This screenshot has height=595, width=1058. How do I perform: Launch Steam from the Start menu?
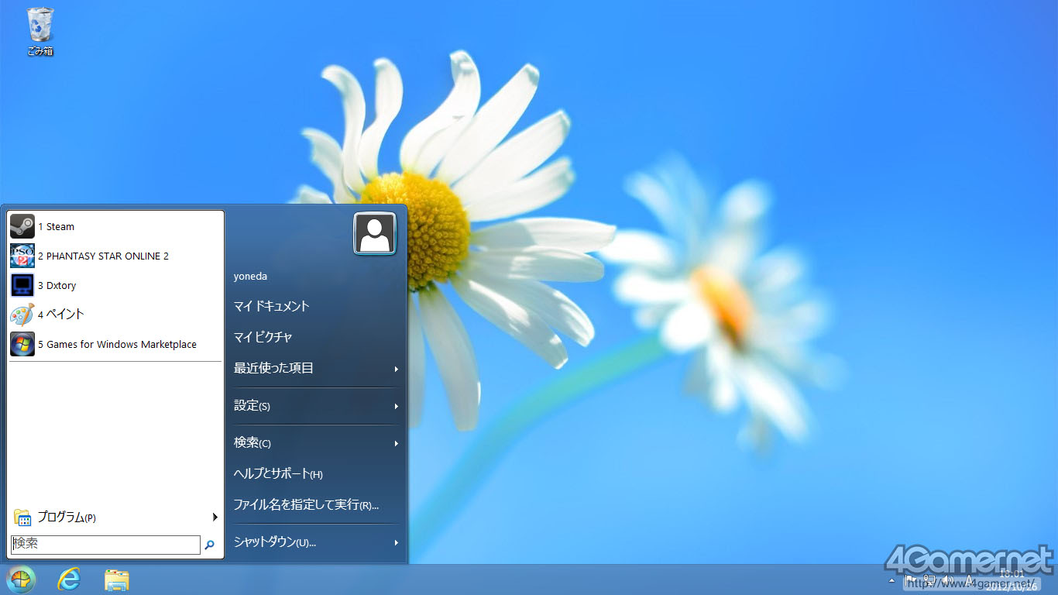tap(115, 226)
